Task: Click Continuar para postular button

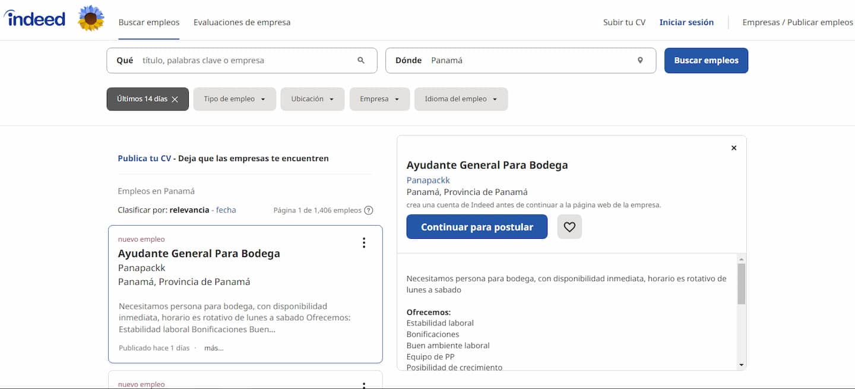Action: [x=477, y=227]
